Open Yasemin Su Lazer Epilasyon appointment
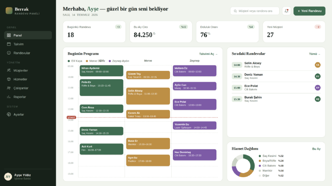 (195, 126)
